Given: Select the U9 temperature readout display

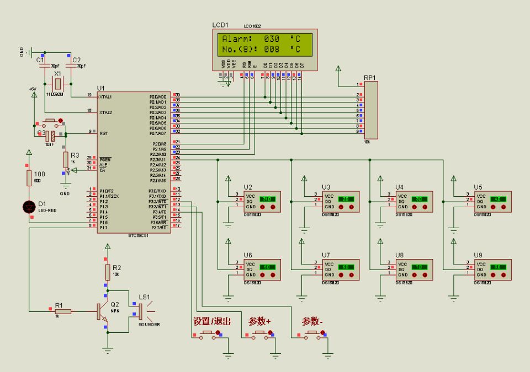Looking at the screenshot, I should [498, 267].
